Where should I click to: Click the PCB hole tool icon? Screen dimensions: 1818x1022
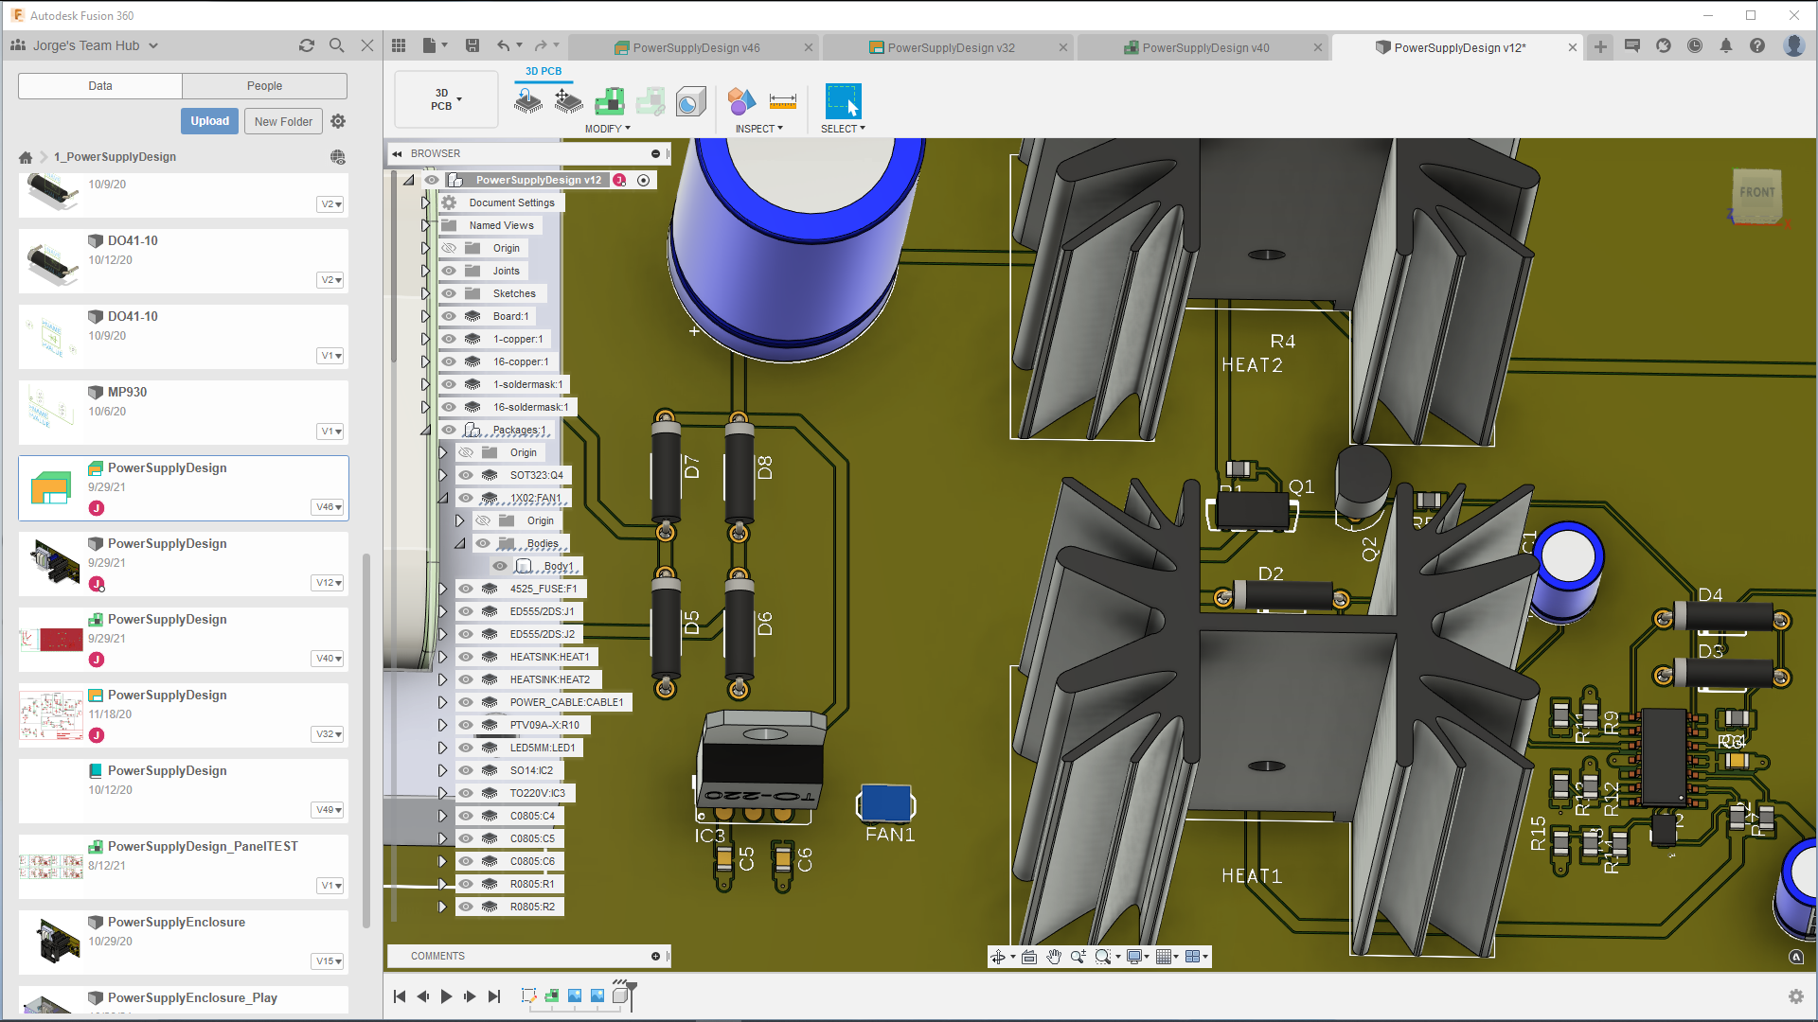click(x=691, y=100)
